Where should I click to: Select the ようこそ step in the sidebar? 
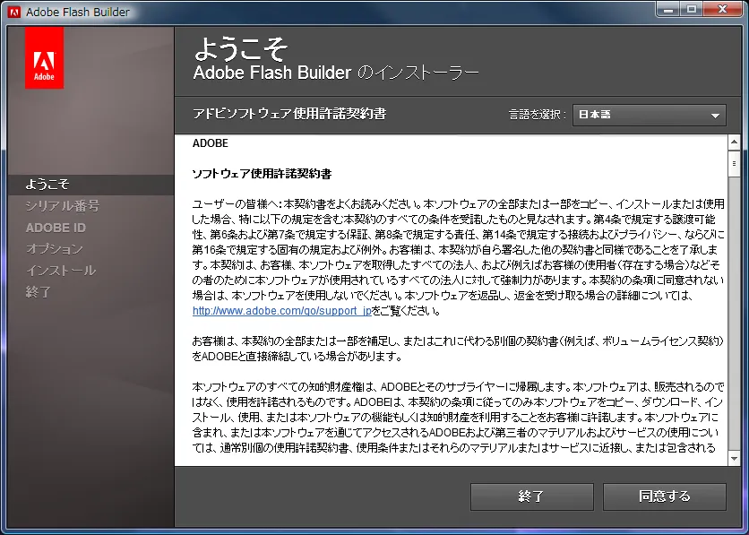(x=90, y=185)
